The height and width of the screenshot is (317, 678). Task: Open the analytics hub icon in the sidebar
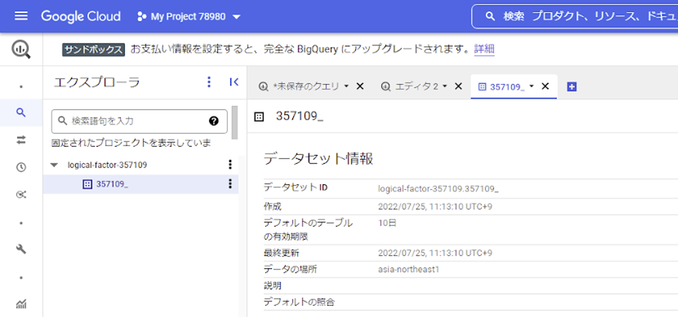point(21,195)
